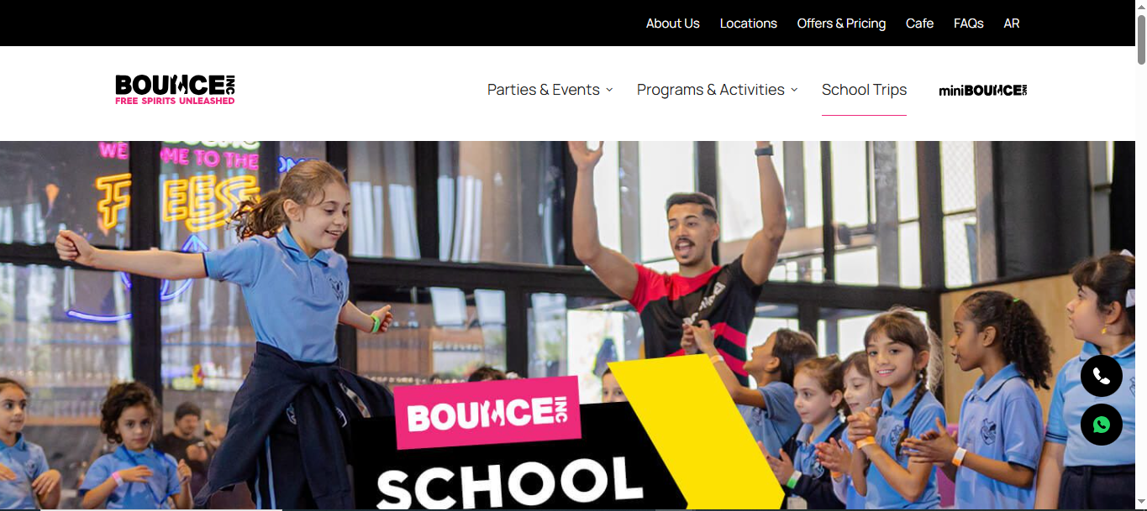
Task: Open the WhatsApp chat floating button
Action: coord(1102,425)
